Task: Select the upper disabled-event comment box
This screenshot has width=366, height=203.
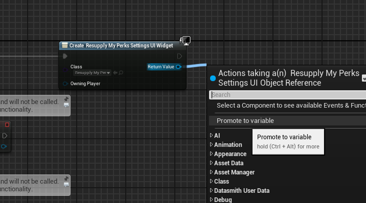Action: (35, 106)
